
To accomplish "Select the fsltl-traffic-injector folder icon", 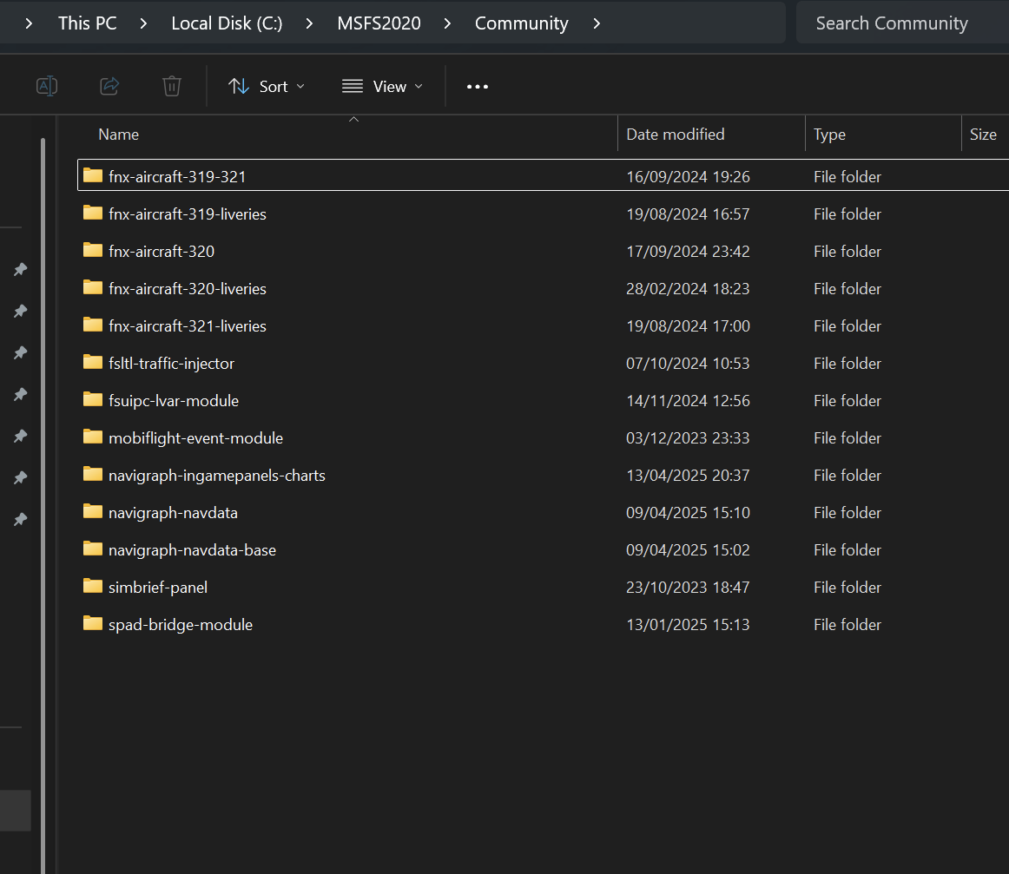I will tap(93, 361).
